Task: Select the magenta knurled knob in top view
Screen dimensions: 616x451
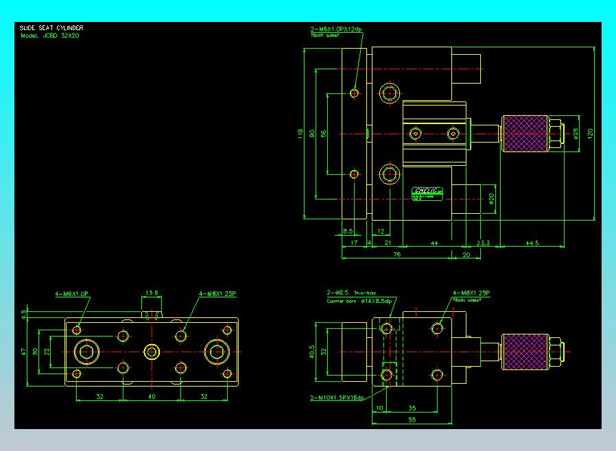Action: [x=525, y=134]
